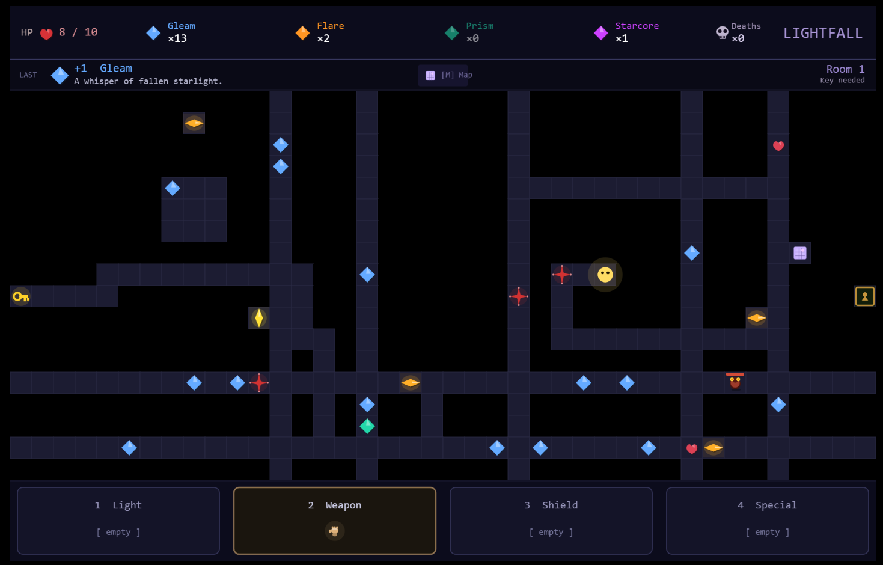
Task: Click the "[ empty ]" text in the Light slot
Action: (x=118, y=532)
